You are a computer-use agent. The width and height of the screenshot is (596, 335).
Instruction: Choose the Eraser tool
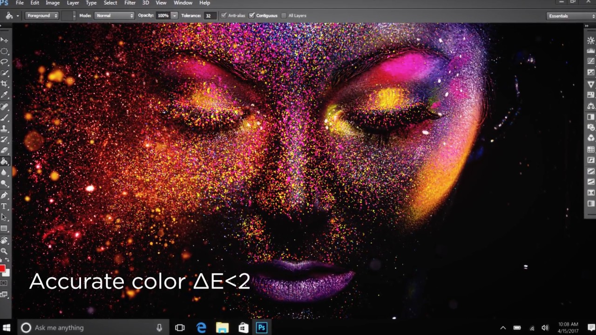click(4, 150)
